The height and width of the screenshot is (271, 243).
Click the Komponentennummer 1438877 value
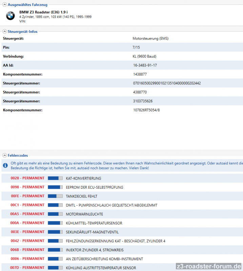(140, 74)
